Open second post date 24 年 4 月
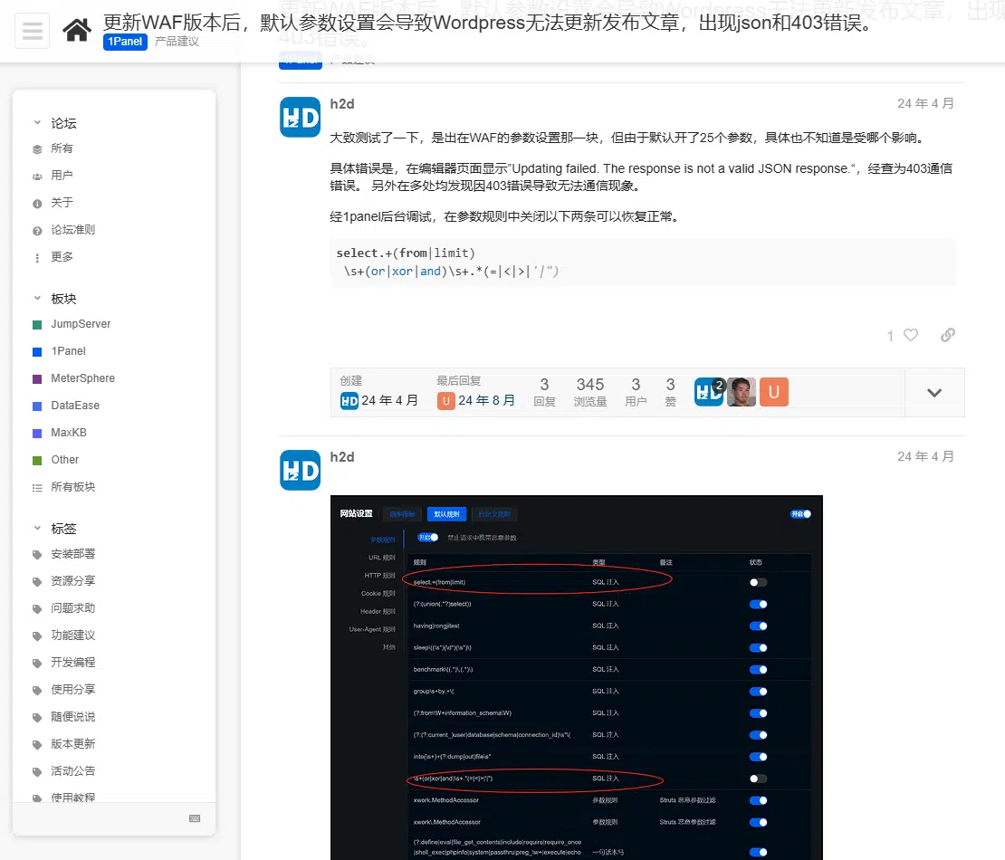Viewport: 1005px width, 860px height. 925,457
